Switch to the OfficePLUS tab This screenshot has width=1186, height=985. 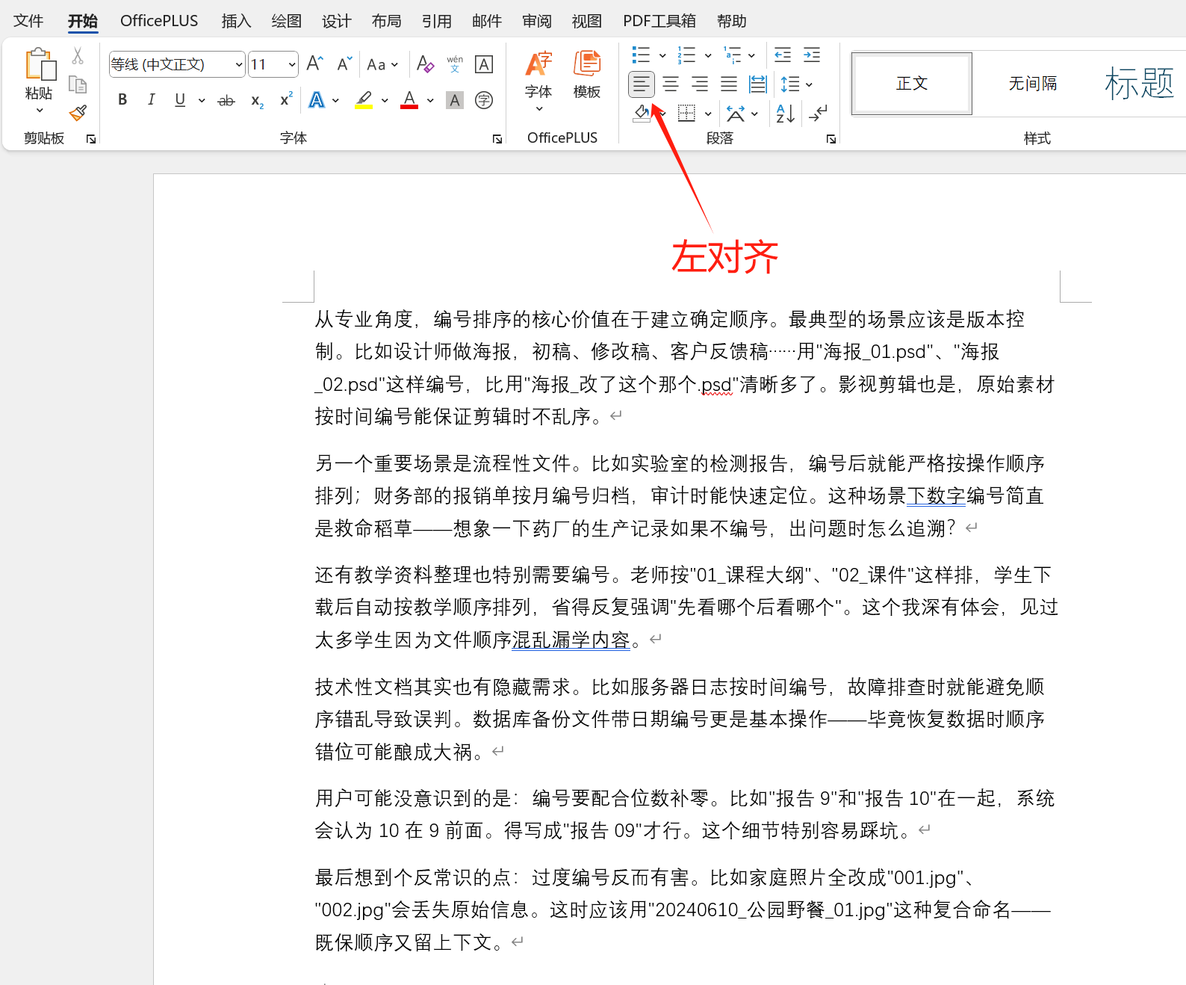159,21
